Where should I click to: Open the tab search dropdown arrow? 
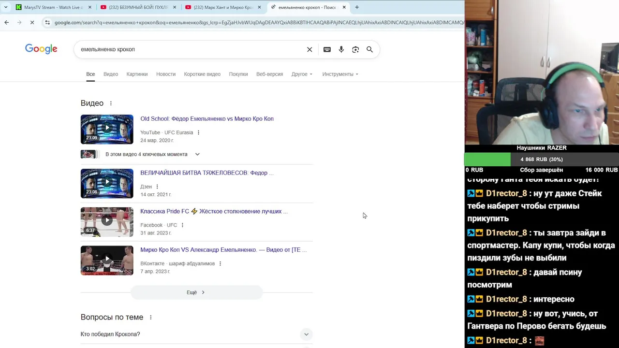pyautogui.click(x=6, y=7)
